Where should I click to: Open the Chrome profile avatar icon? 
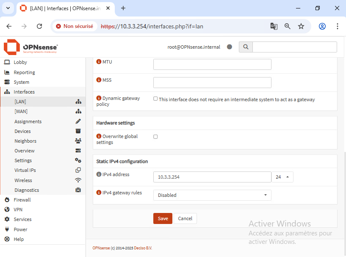pos(322,26)
